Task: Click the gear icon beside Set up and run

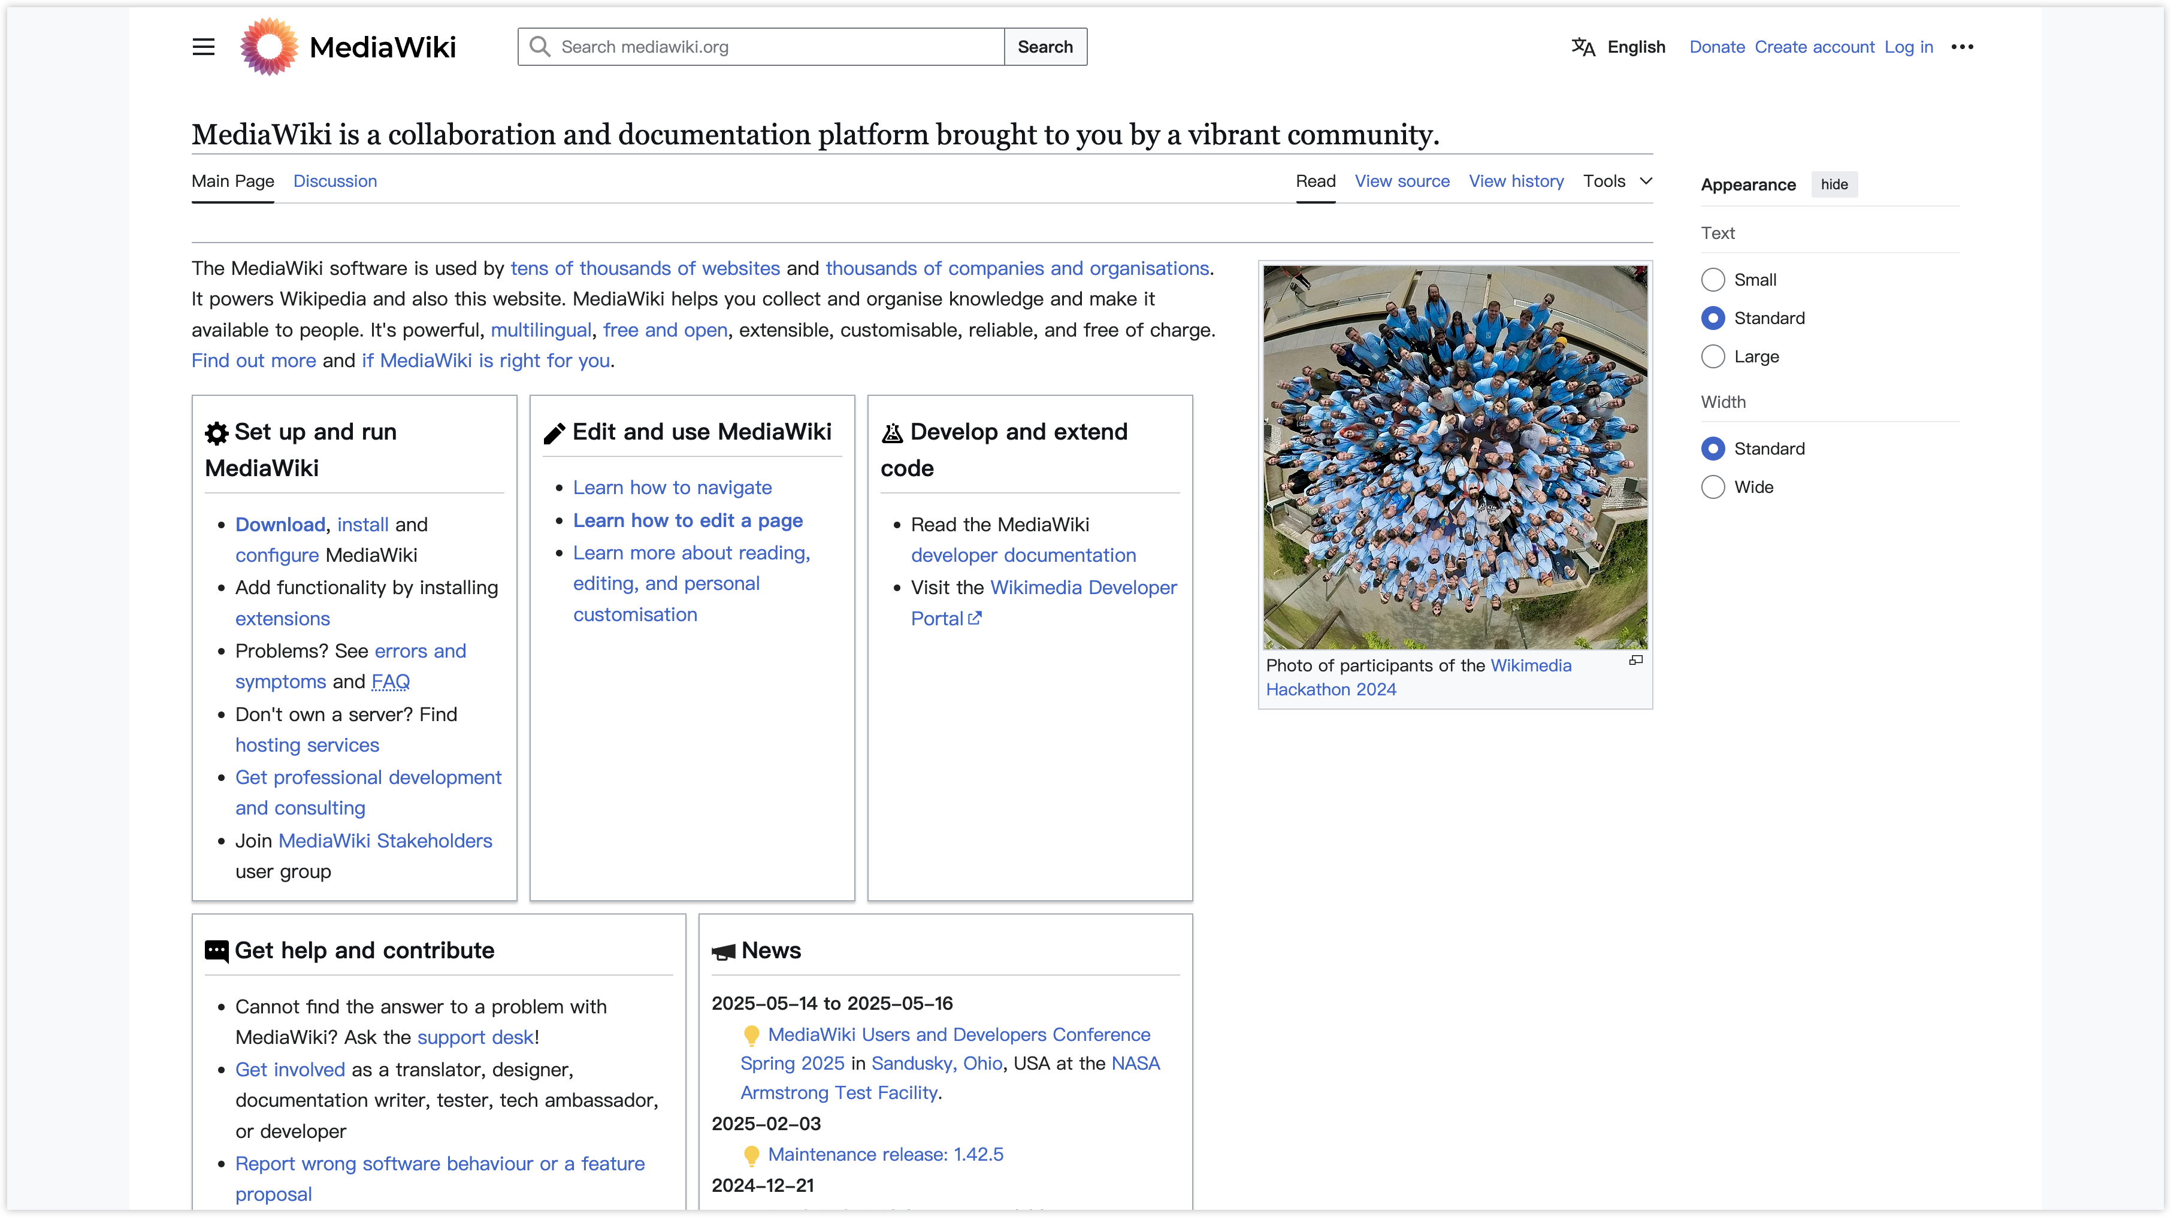Action: pyautogui.click(x=217, y=433)
